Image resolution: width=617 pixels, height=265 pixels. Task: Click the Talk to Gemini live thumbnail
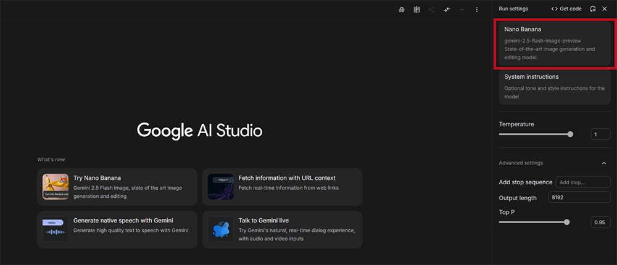[220, 229]
